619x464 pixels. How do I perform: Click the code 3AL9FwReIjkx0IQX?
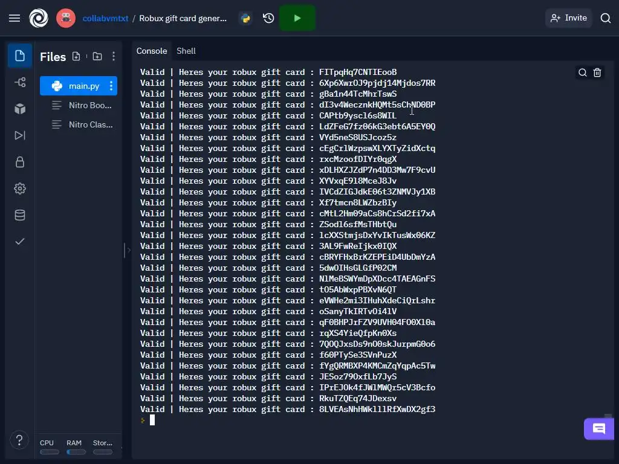tap(358, 246)
